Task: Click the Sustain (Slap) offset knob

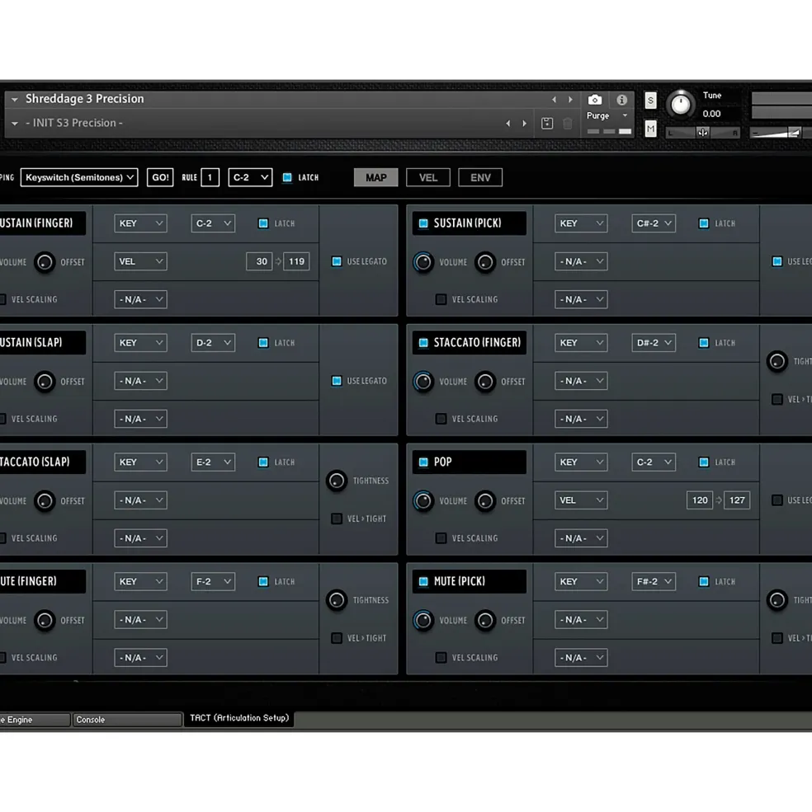Action: [x=45, y=382]
